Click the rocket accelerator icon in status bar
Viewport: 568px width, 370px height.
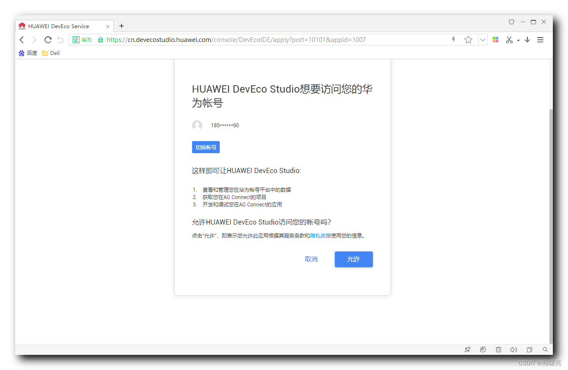(467, 350)
